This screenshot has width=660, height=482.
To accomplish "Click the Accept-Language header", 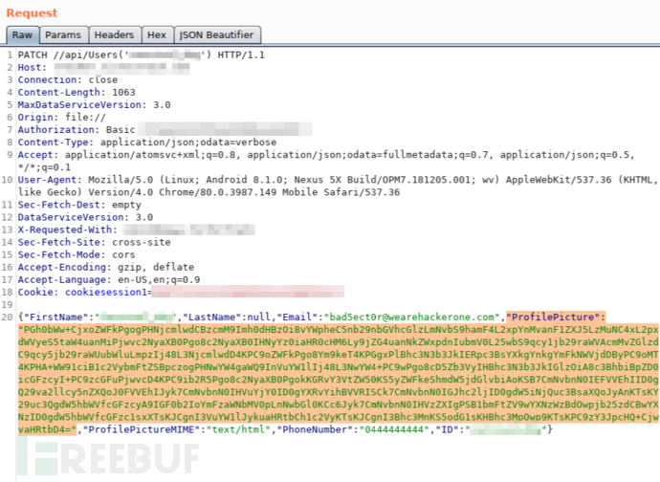I will (109, 280).
